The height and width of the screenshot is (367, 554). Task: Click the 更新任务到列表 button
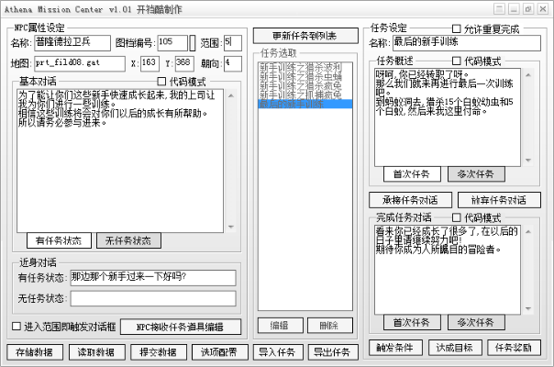coord(304,36)
